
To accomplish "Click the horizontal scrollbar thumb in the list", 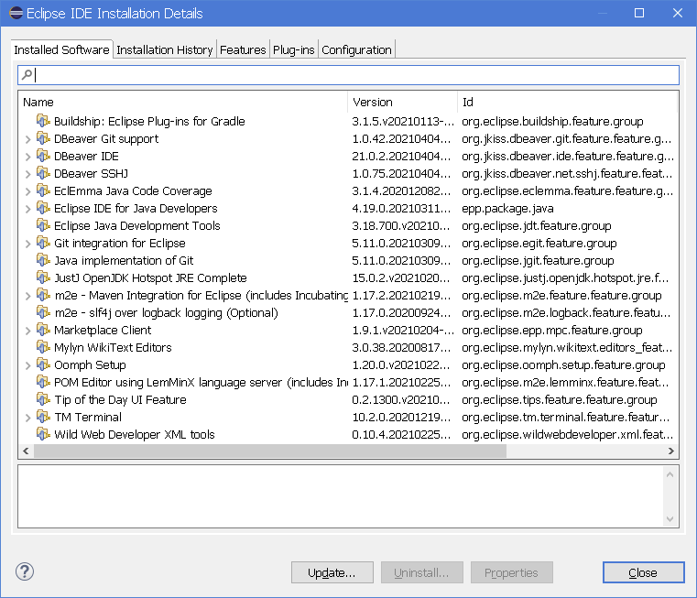I will point(270,451).
